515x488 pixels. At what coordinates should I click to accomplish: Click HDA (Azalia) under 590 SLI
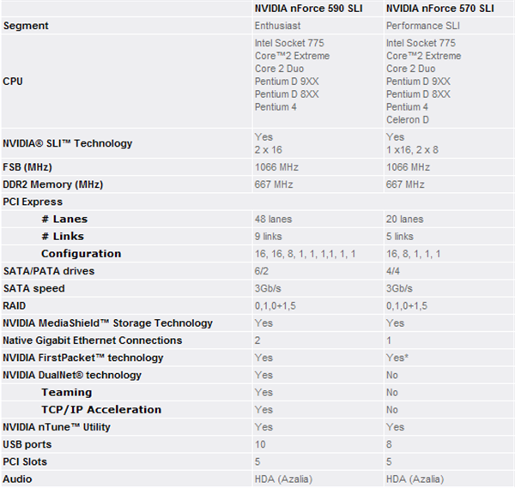pyautogui.click(x=283, y=479)
